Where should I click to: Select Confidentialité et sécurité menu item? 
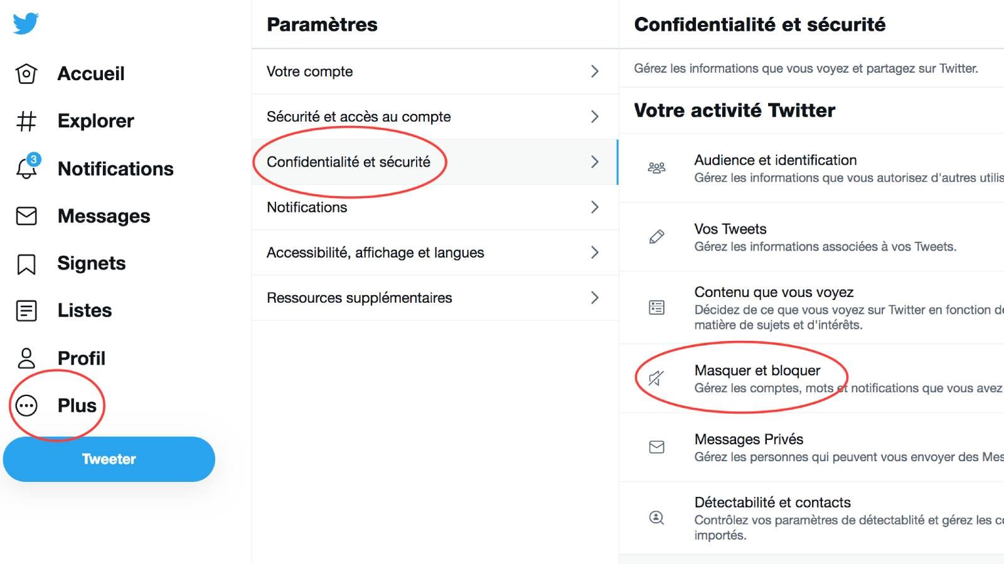(x=349, y=162)
